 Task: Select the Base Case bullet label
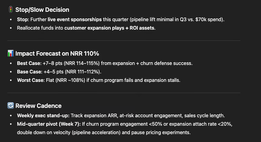tap(29, 72)
